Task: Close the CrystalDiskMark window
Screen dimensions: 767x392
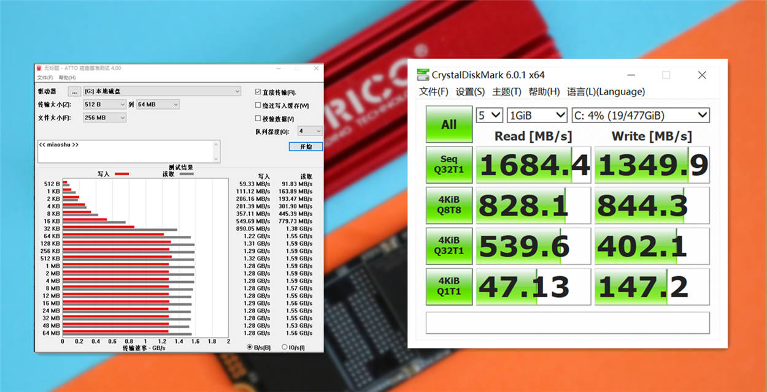Action: 702,75
